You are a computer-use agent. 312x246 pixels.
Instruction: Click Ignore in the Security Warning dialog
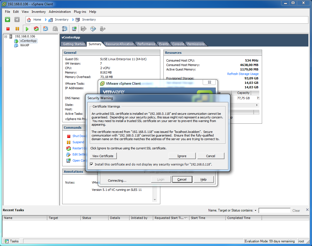pos(182,156)
